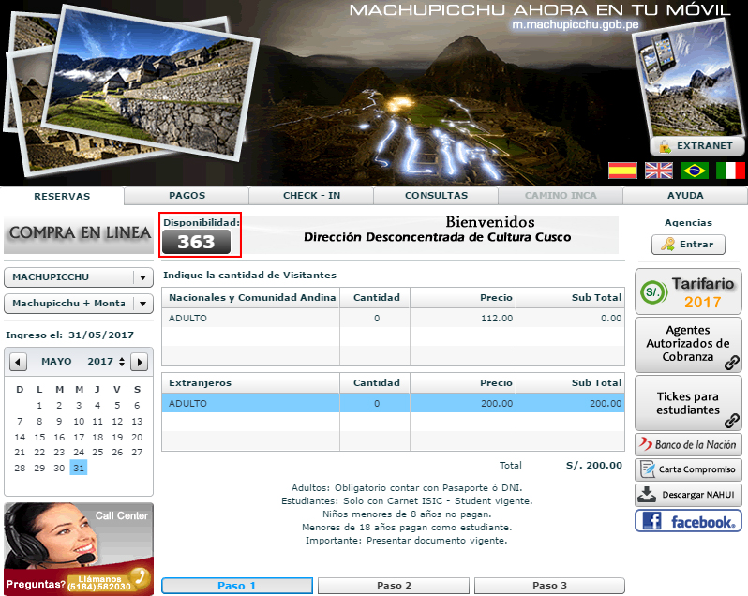The image size is (748, 596).
Task: Open the CHECK - IN tab
Action: 311,196
